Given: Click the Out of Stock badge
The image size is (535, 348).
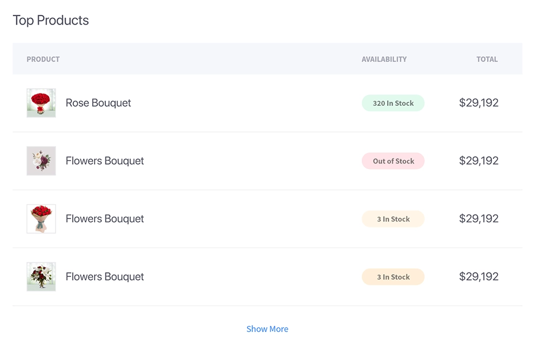Looking at the screenshot, I should 393,161.
